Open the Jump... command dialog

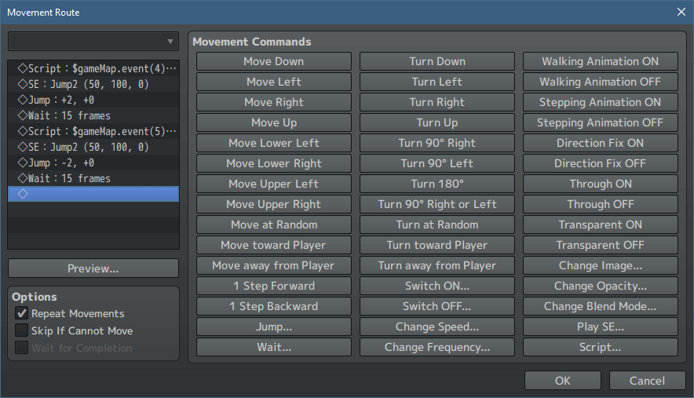(274, 327)
